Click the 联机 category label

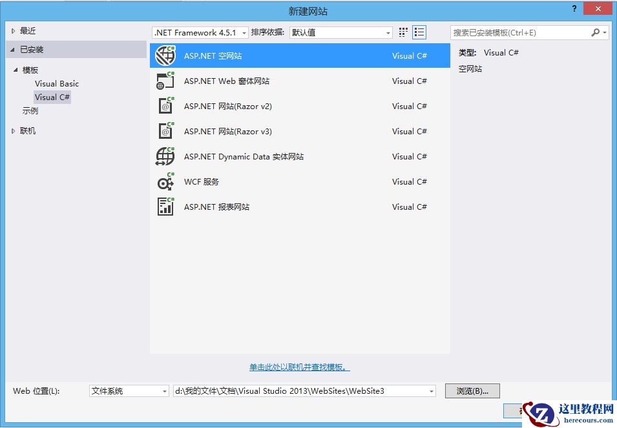pyautogui.click(x=28, y=131)
